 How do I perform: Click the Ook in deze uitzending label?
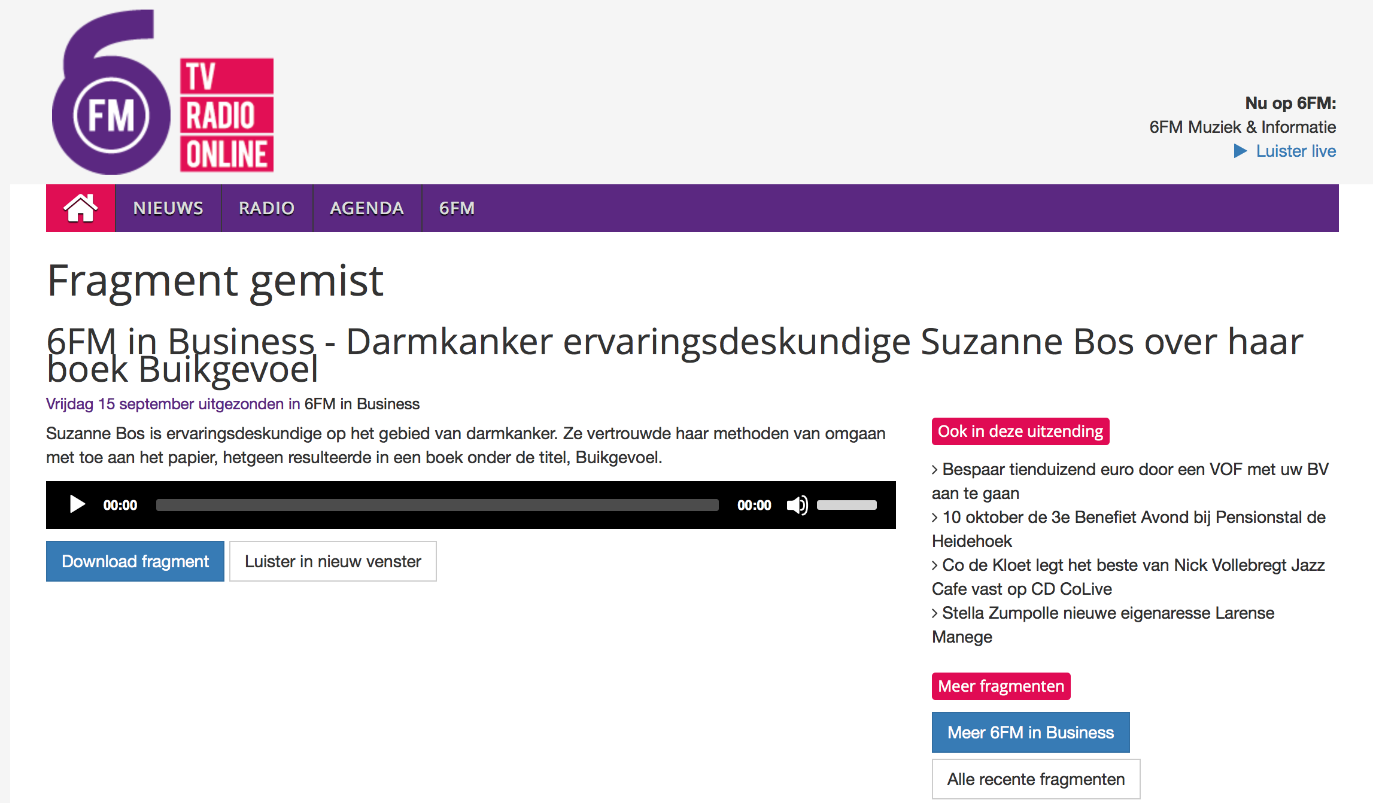(1020, 431)
